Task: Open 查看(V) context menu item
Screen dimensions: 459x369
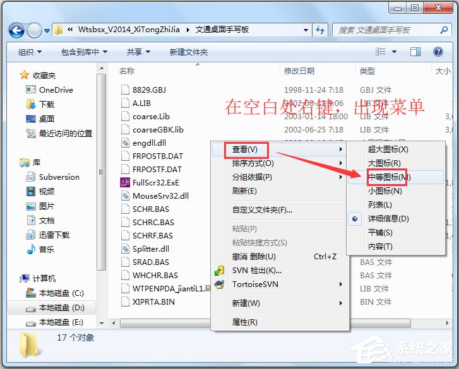Action: coord(279,149)
